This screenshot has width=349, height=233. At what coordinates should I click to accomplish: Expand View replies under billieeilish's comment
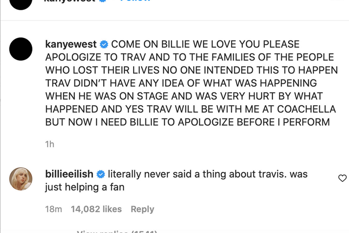117,231
